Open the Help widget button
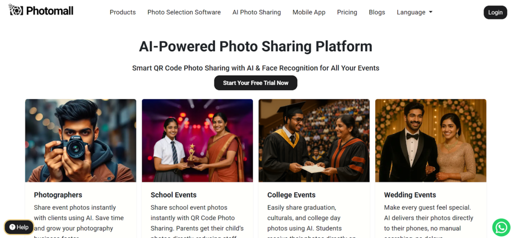Image resolution: width=511 pixels, height=238 pixels. coord(19,227)
